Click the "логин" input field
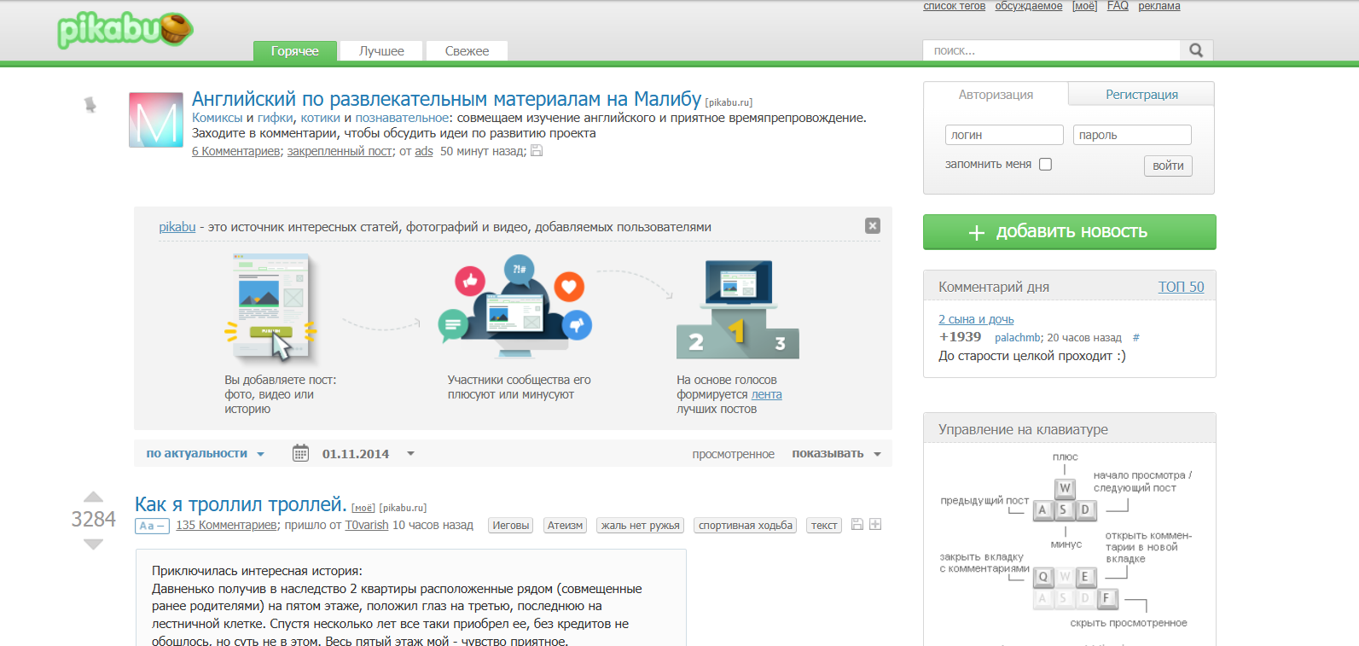This screenshot has height=646, width=1359. [x=1004, y=135]
